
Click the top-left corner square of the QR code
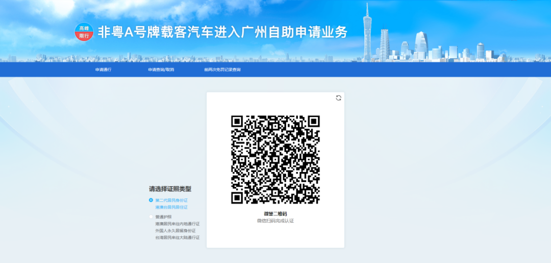click(x=237, y=121)
